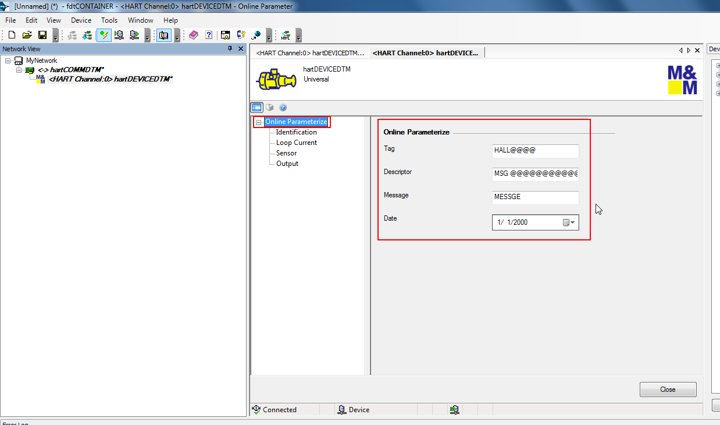This screenshot has width=720, height=425.
Task: Select hartCOMMDTM in the network tree
Action: (x=71, y=70)
